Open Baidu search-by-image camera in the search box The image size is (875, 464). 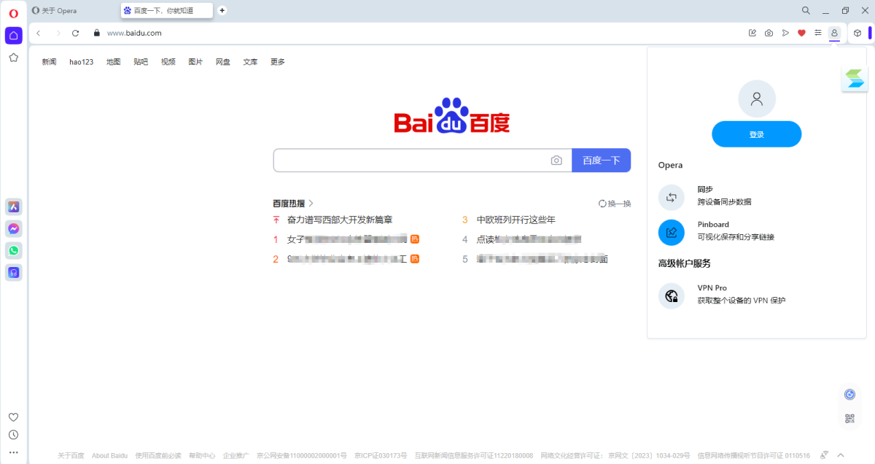click(x=556, y=160)
